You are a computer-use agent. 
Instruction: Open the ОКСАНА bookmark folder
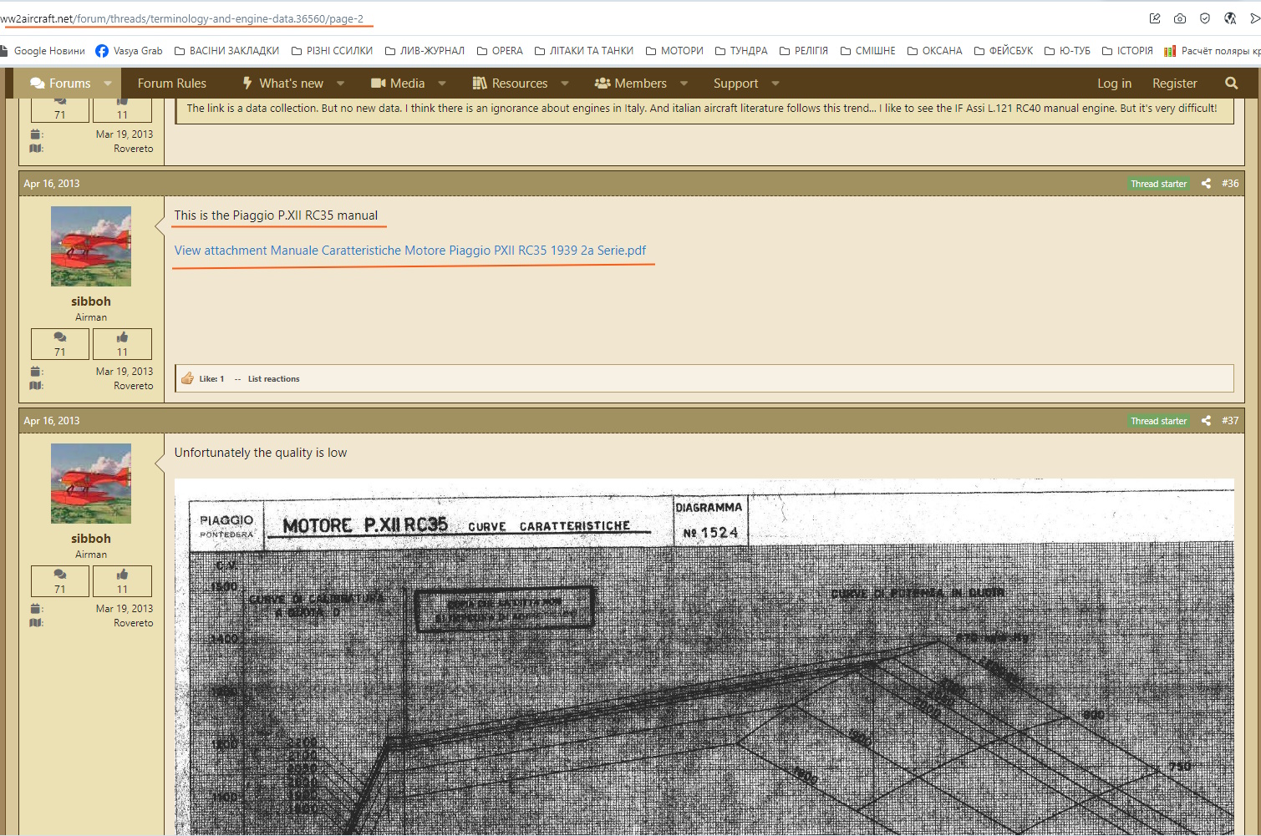(934, 51)
